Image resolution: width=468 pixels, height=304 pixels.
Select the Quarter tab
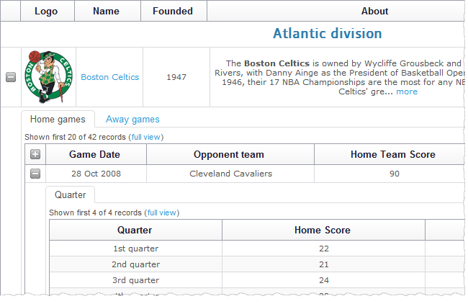pyautogui.click(x=70, y=195)
